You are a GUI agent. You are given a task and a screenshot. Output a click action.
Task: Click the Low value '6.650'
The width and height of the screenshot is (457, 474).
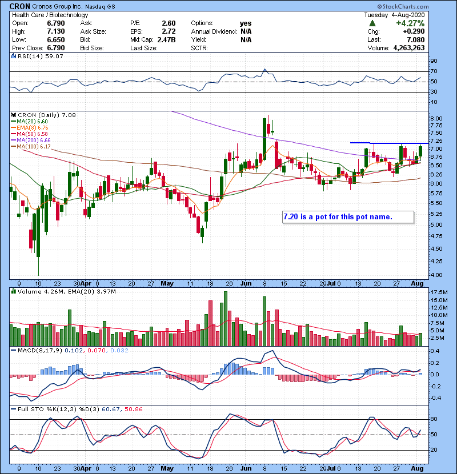click(x=56, y=39)
